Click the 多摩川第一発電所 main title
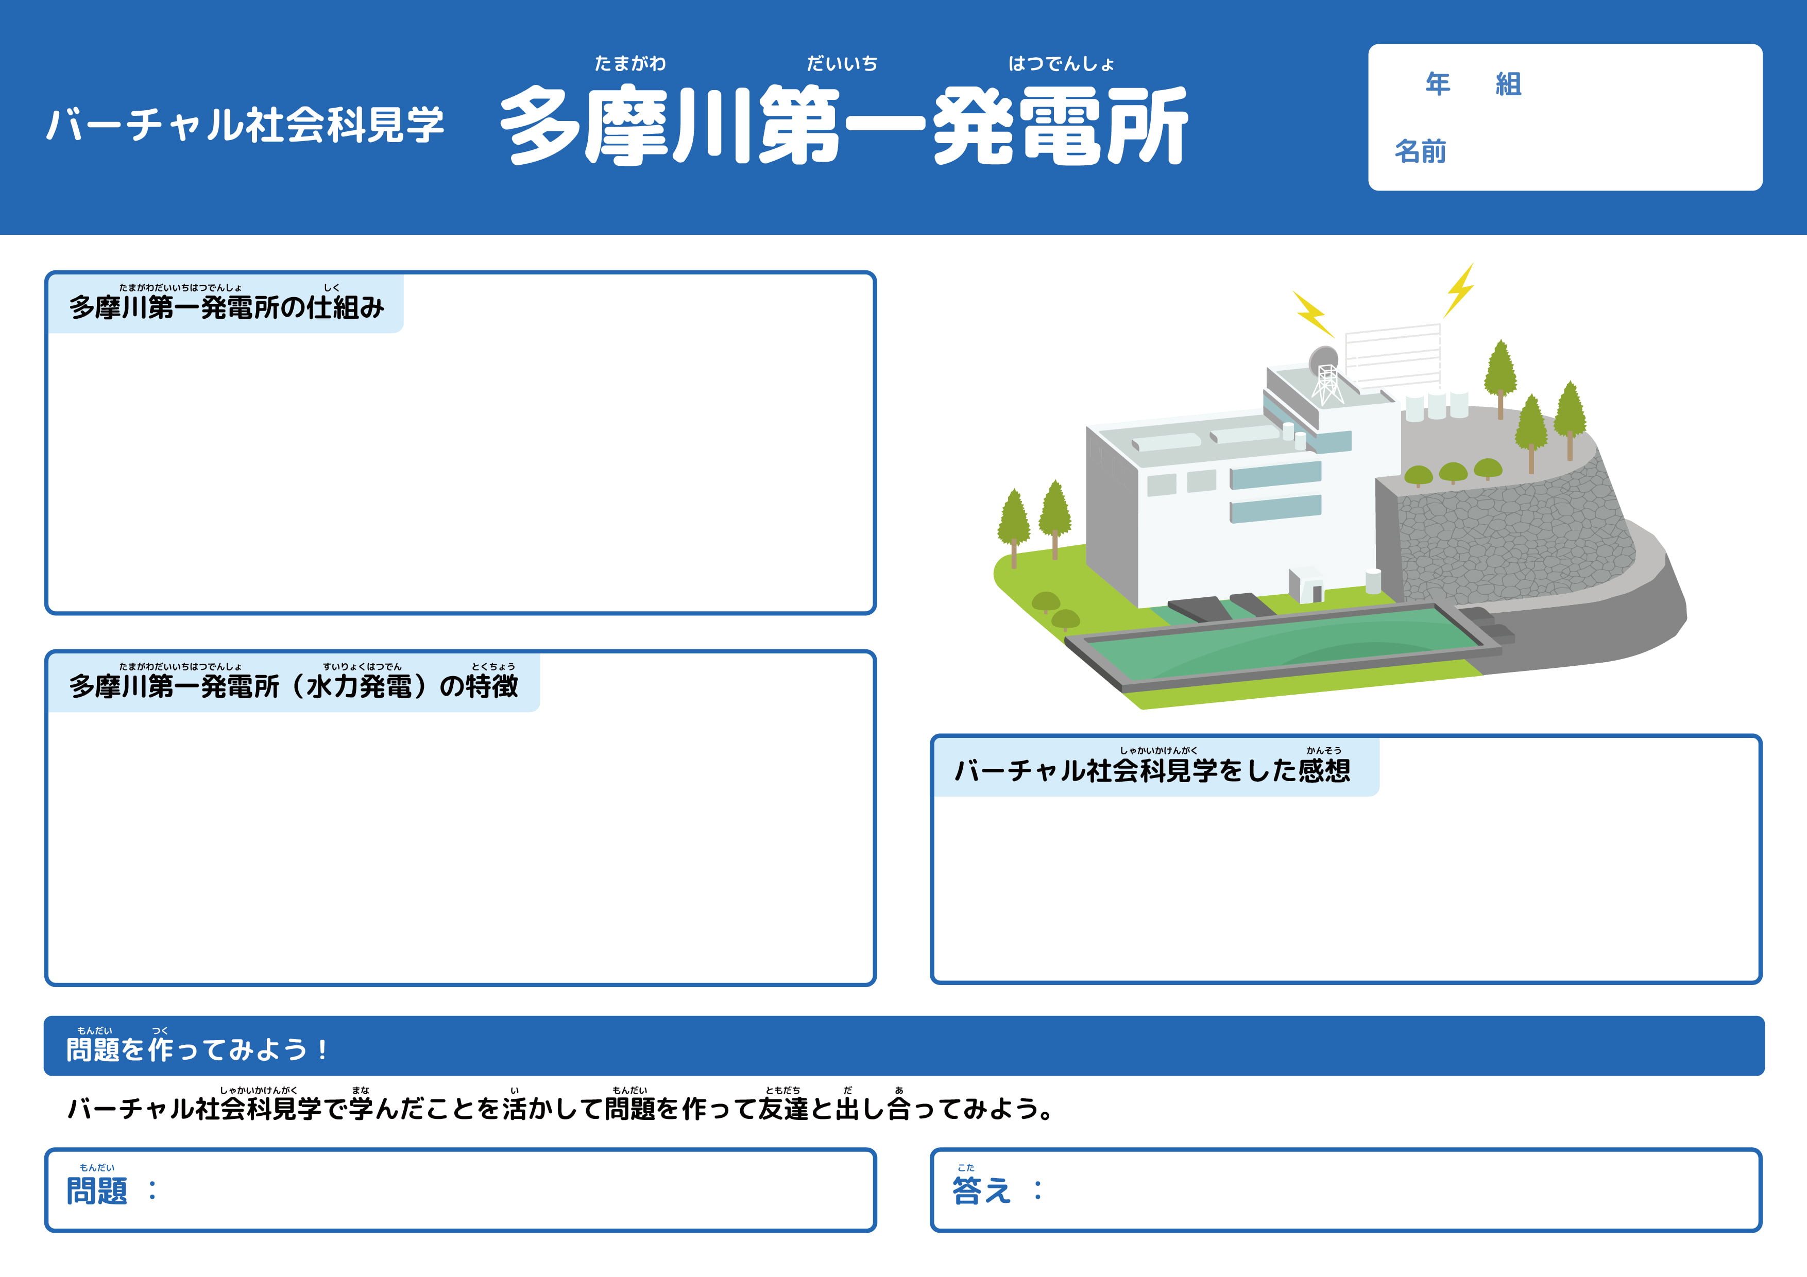 coord(844,126)
